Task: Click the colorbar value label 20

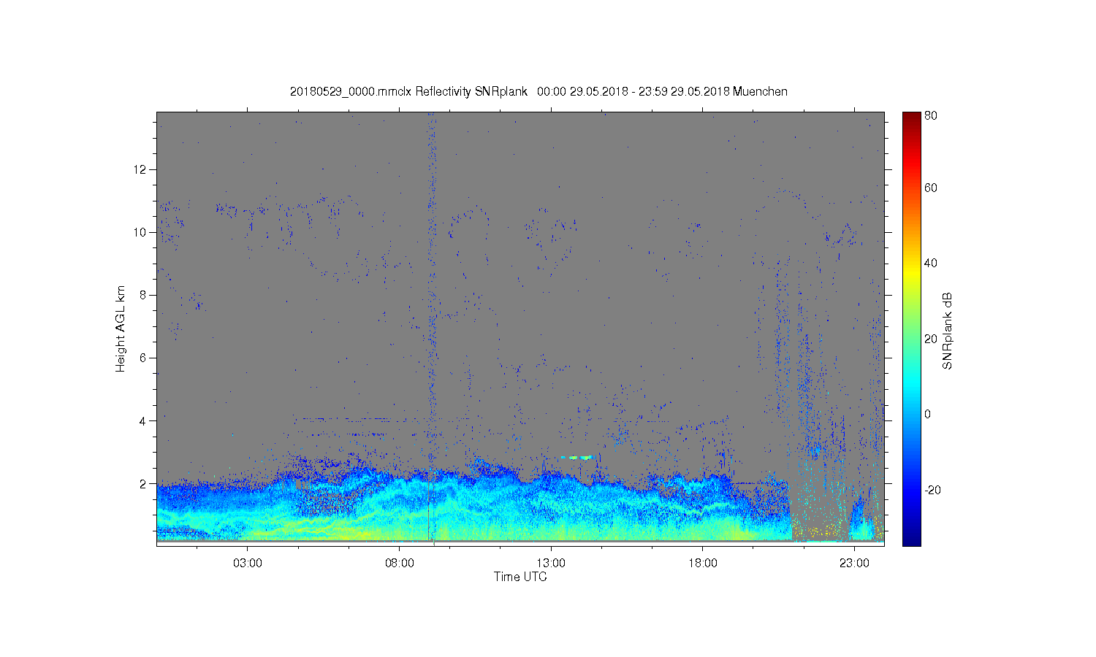Action: click(x=931, y=339)
